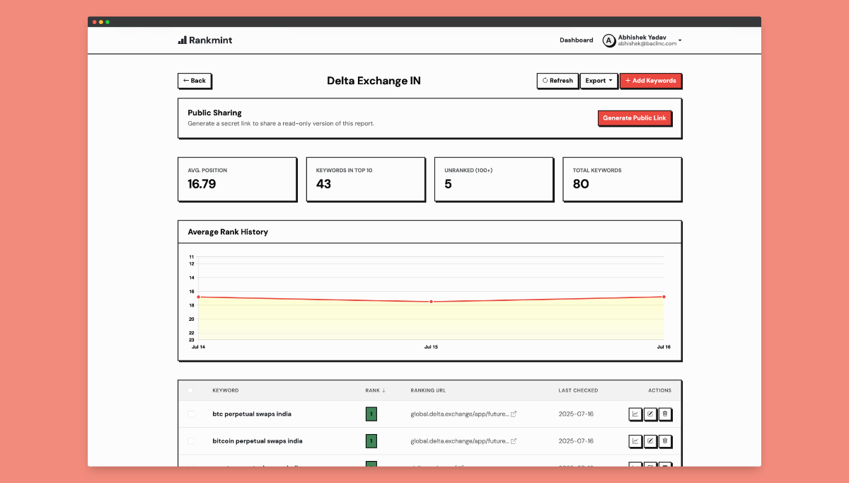Viewport: 849px width, 483px height.
Task: Click Refresh to update rankings
Action: click(x=558, y=80)
